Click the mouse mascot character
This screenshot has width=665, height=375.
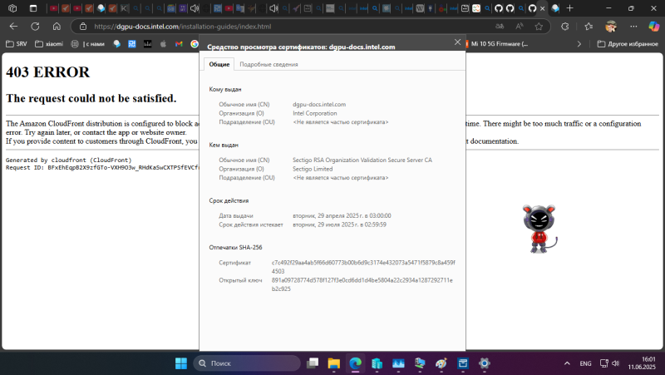point(539,228)
